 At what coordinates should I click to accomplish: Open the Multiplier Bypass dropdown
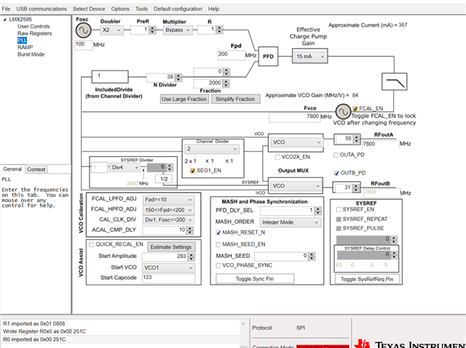[178, 30]
